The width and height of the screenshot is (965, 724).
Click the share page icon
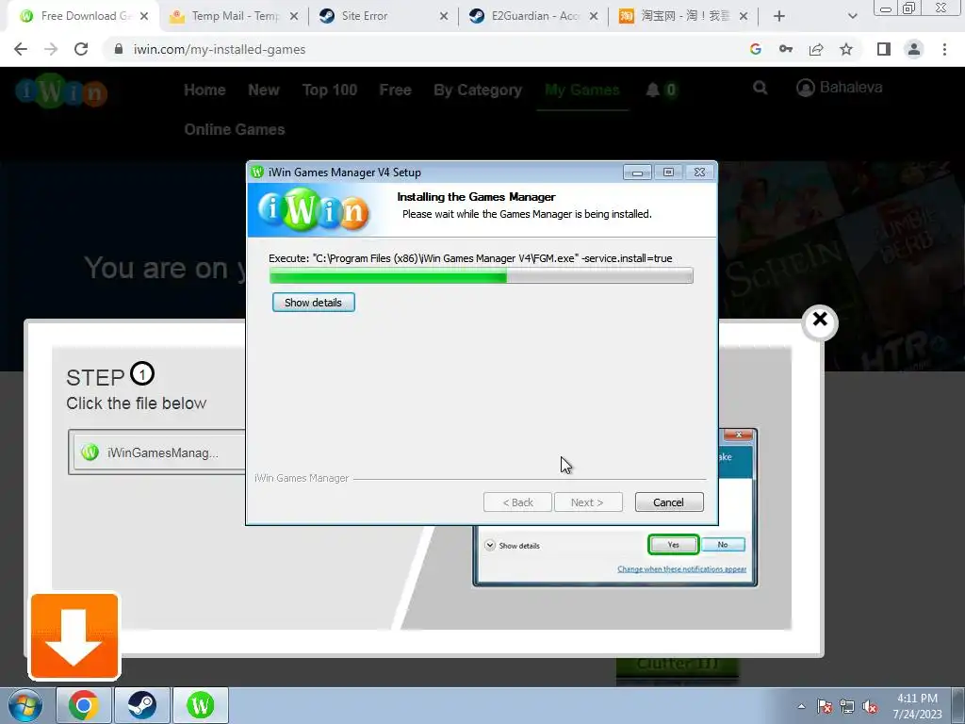pos(816,49)
